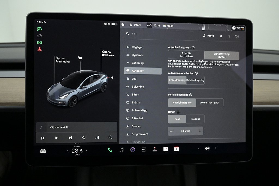
Task: Increase speed offset with plus button
Action: (x=200, y=131)
